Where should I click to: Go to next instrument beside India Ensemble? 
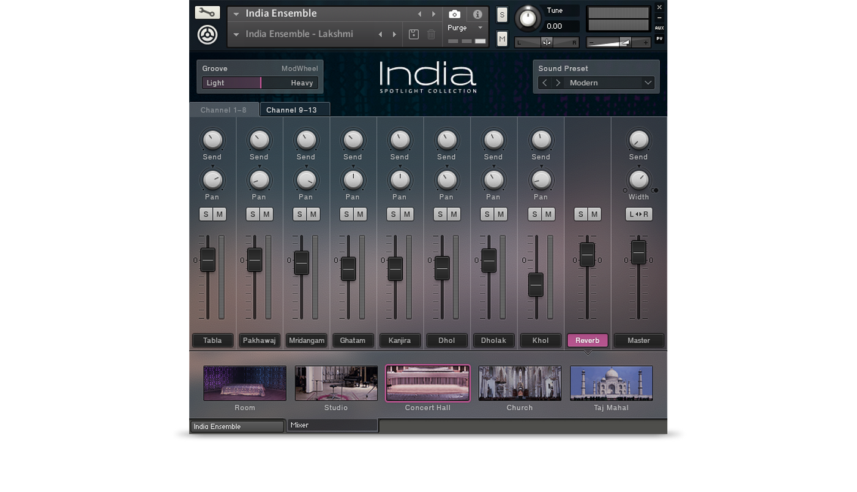433,14
